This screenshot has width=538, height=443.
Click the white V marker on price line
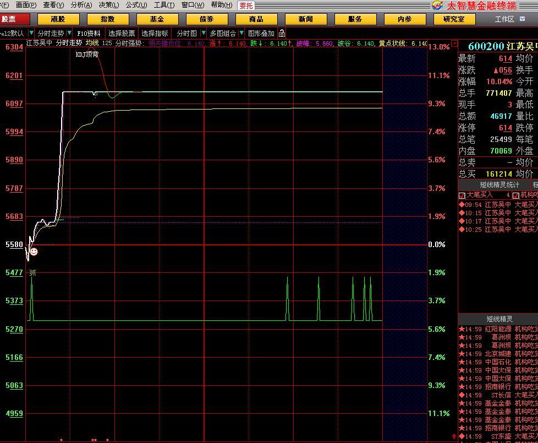tap(95, 94)
